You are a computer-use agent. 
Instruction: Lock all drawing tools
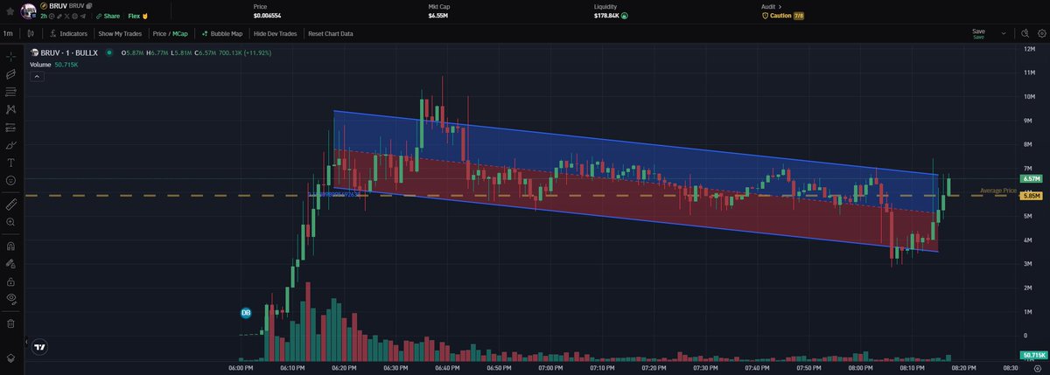click(10, 281)
